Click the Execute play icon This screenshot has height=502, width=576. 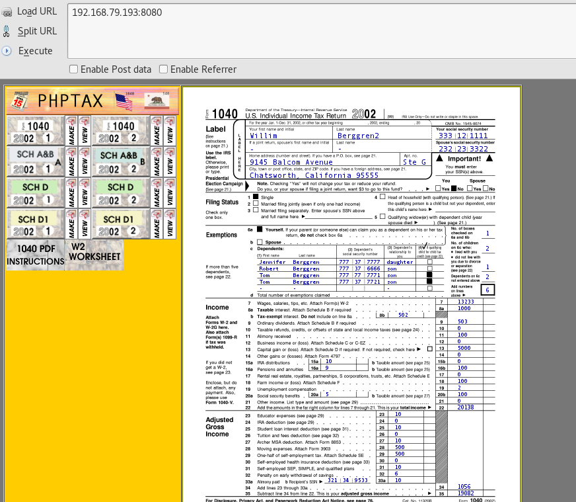[x=6, y=51]
